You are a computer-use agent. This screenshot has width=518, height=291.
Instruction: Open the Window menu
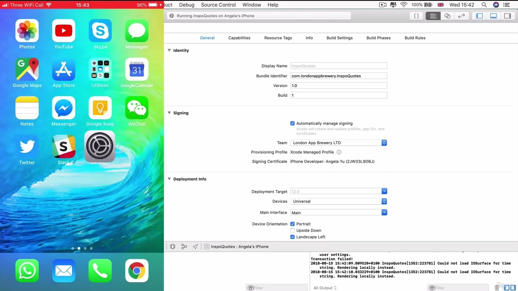coord(252,5)
